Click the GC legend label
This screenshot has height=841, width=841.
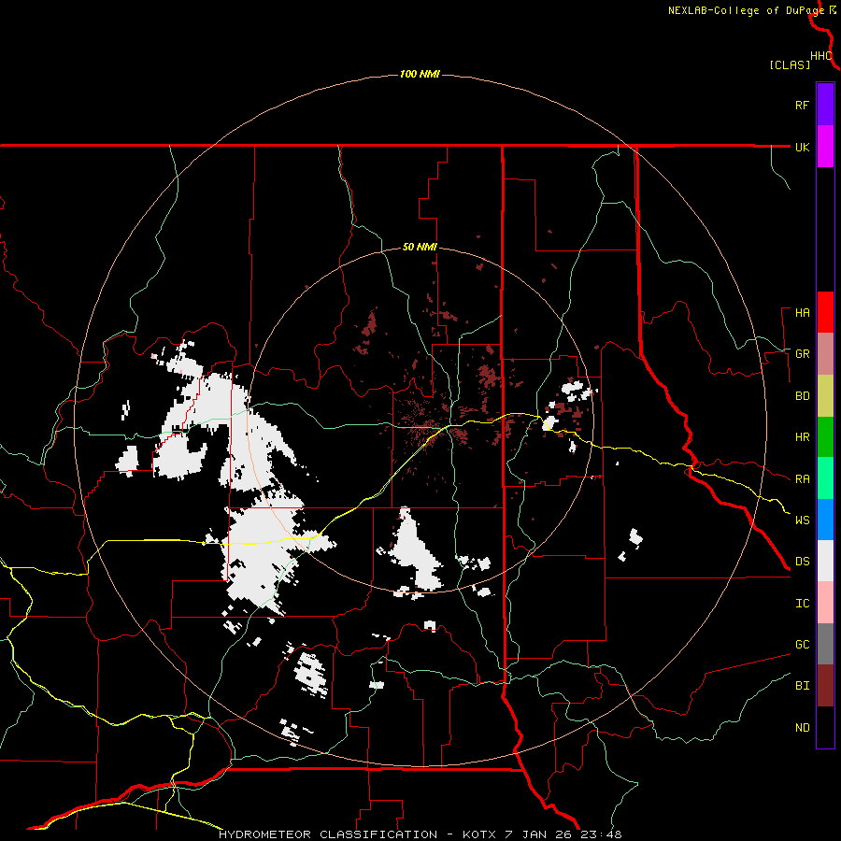tap(803, 645)
